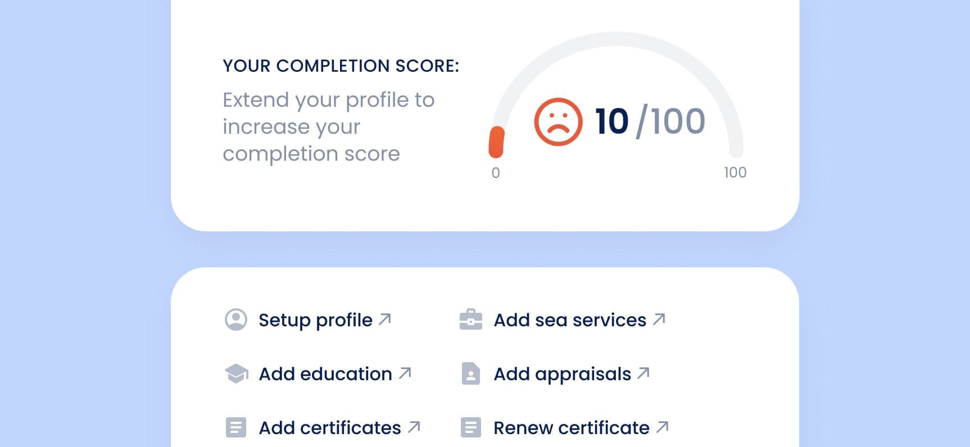Go to Add certificates

pyautogui.click(x=330, y=428)
